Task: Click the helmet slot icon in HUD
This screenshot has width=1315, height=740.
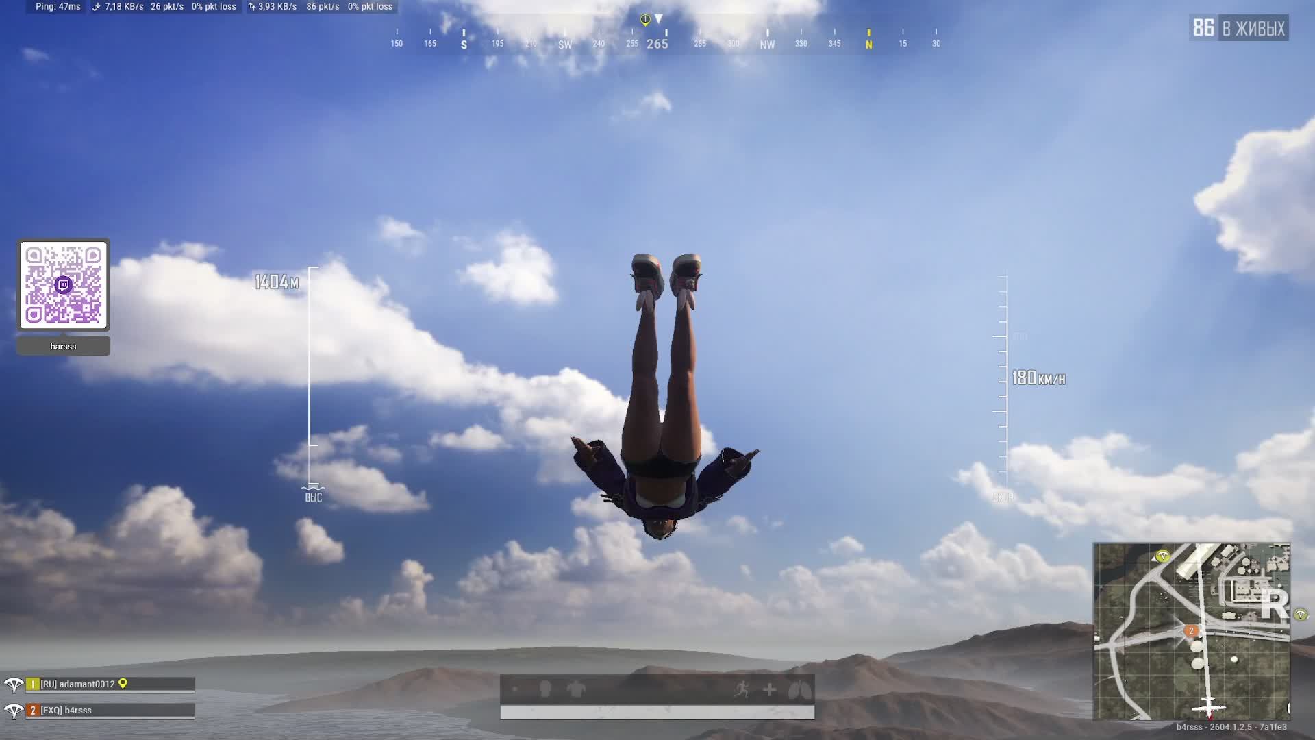Action: [545, 689]
